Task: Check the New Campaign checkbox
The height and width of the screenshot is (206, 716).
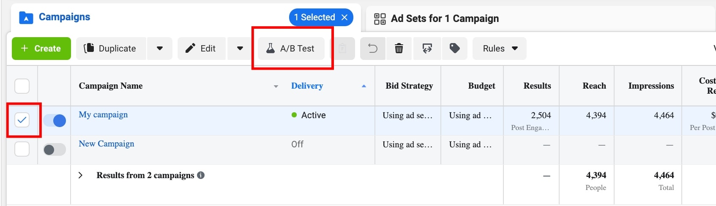Action: tap(22, 149)
